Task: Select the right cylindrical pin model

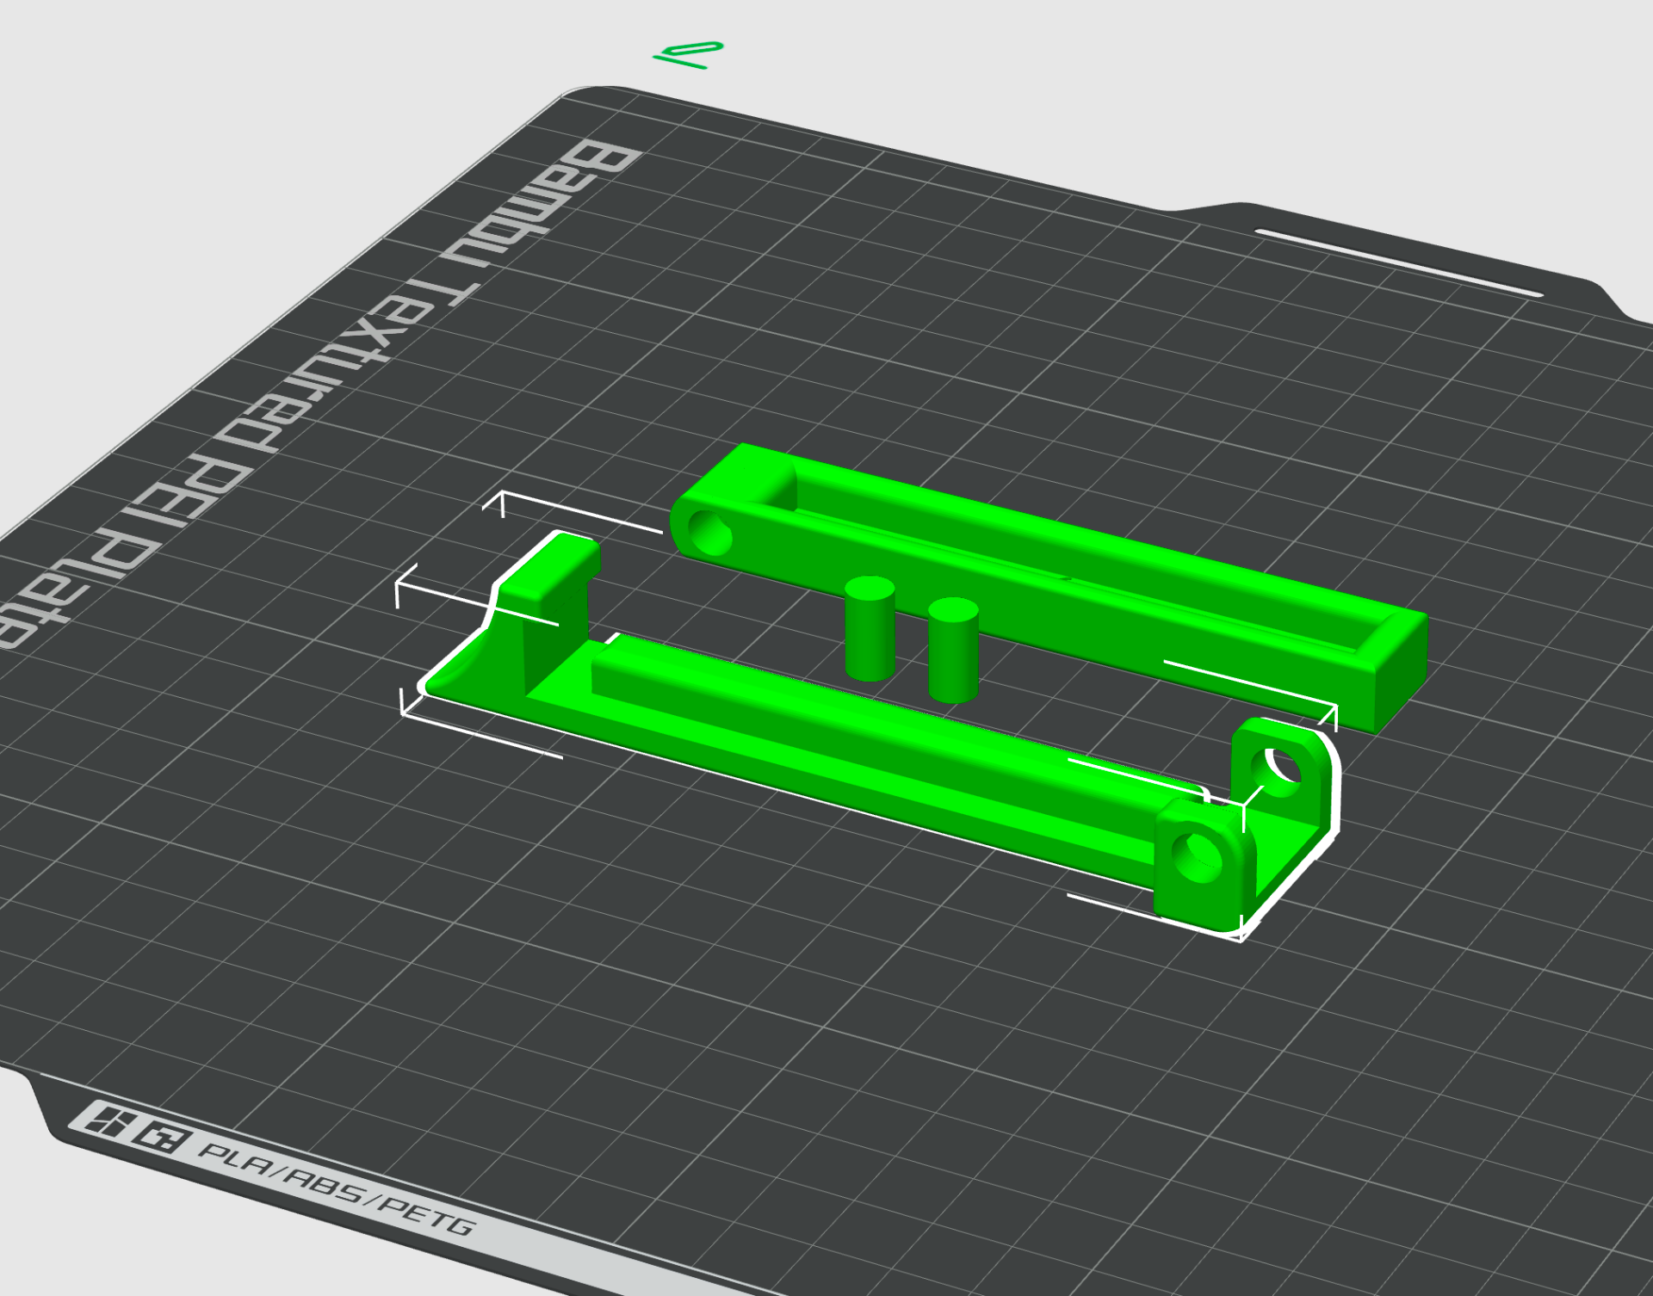Action: click(953, 651)
